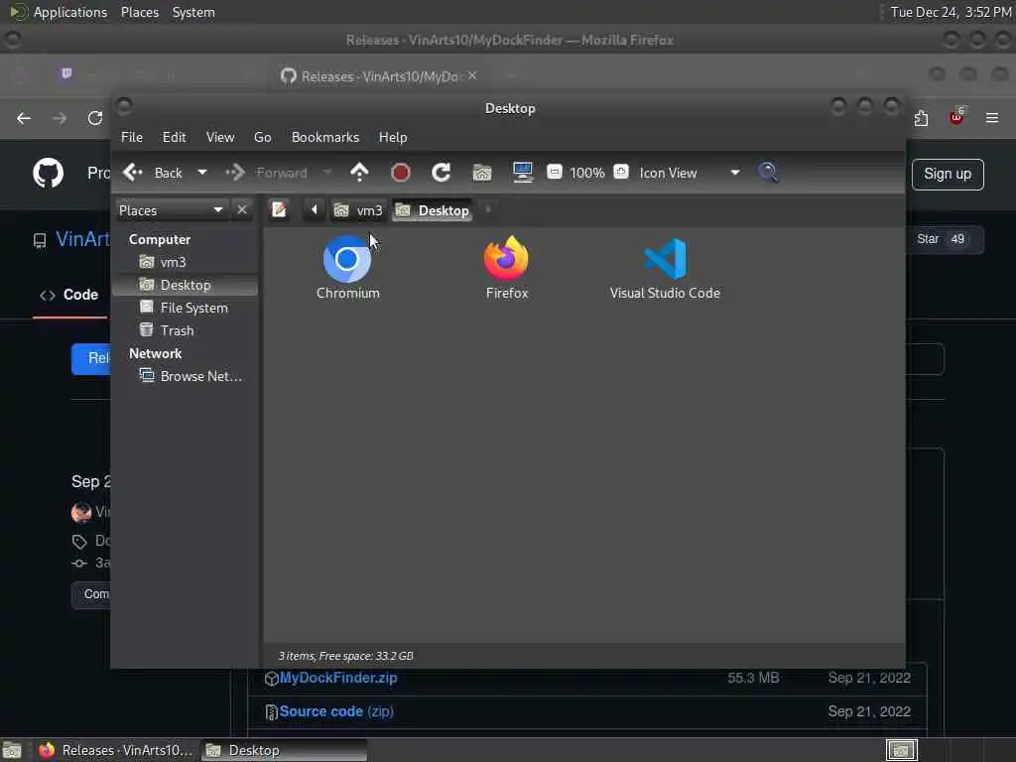Close the Places side pane
This screenshot has width=1016, height=762.
pos(242,210)
